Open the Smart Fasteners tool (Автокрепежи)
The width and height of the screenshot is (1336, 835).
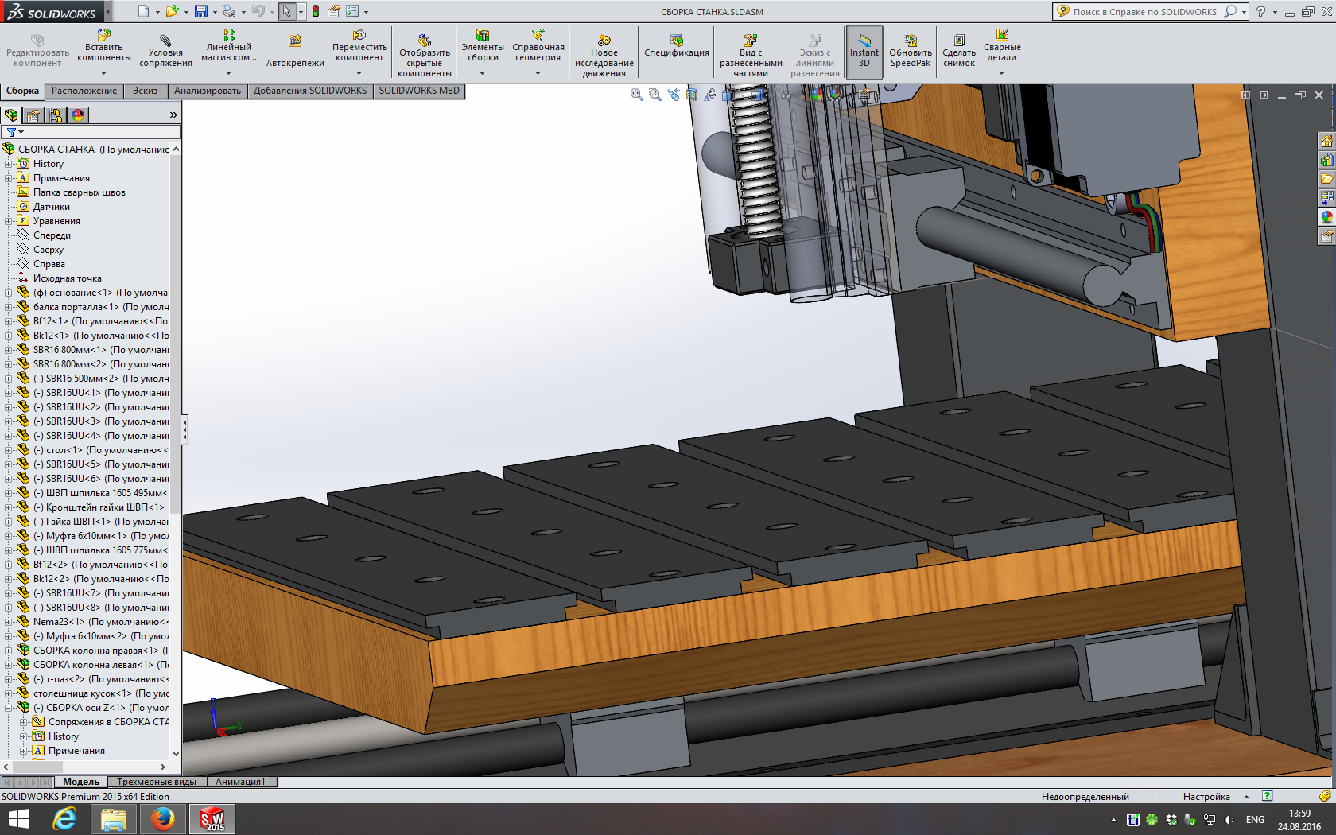pyautogui.click(x=295, y=41)
